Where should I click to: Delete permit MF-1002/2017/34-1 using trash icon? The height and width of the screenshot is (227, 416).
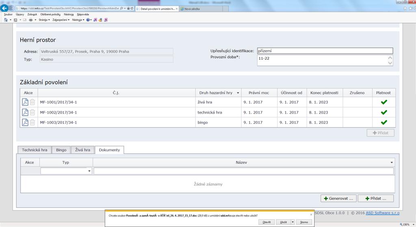coord(32,112)
